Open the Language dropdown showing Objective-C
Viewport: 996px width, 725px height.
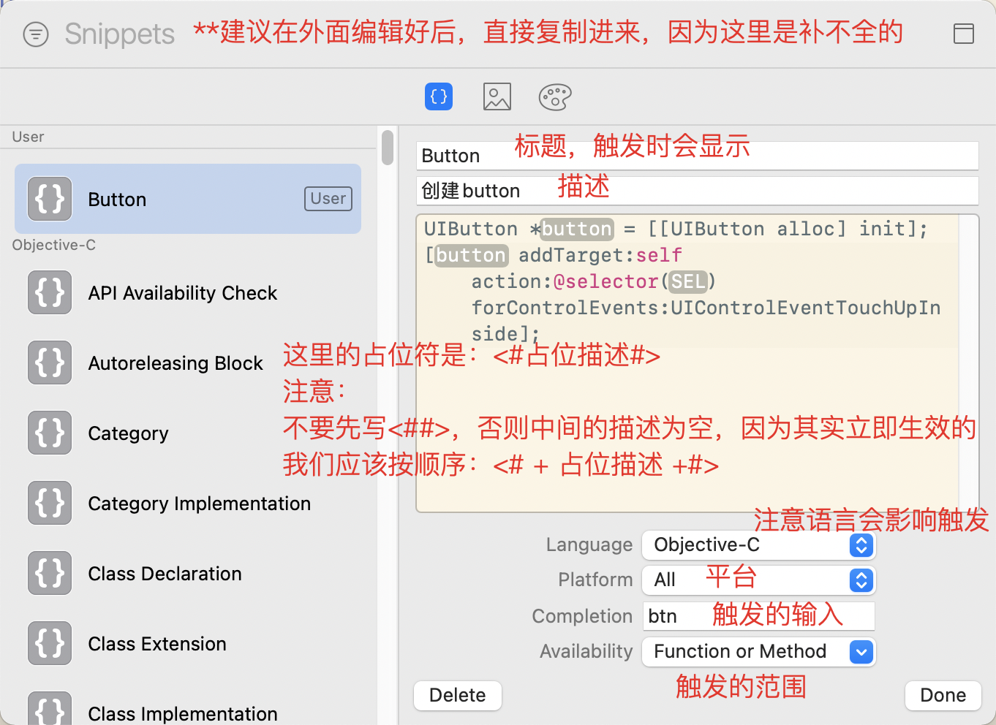coord(759,544)
